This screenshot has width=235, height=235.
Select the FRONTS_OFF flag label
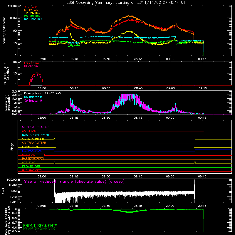point(31,167)
